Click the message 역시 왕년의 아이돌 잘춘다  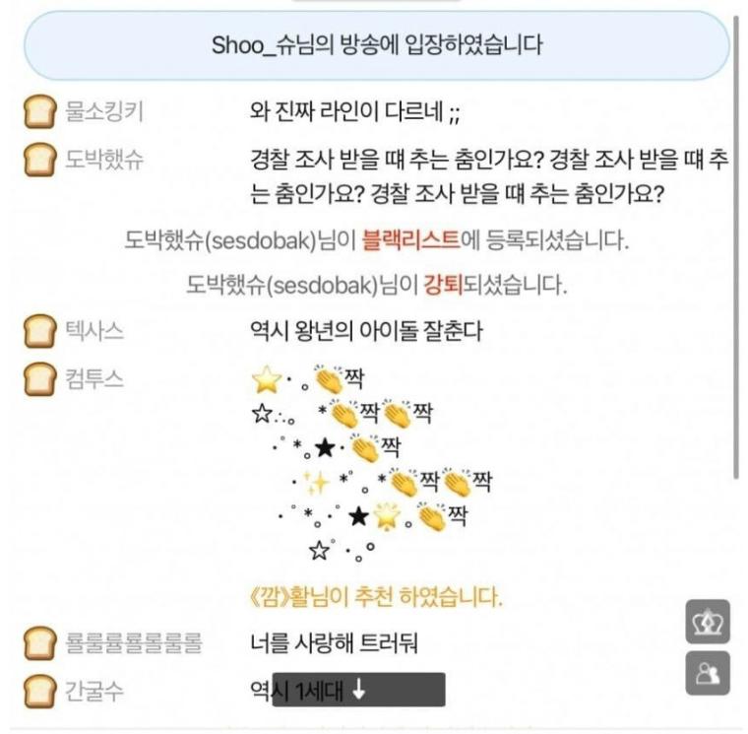[x=367, y=332]
